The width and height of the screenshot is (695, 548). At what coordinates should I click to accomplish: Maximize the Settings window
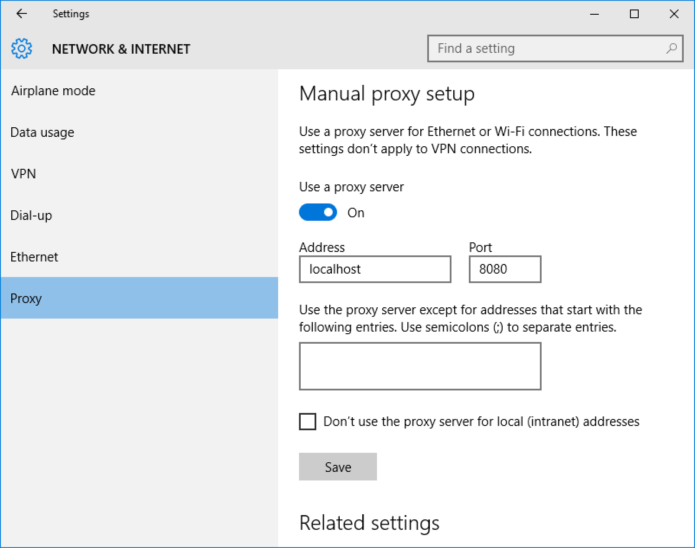click(x=634, y=14)
